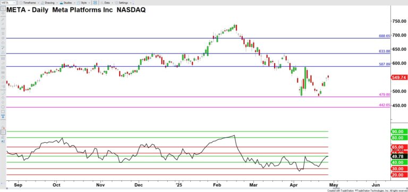Viewport: 408px width, 192px height.
Task: Open the Style menu
Action: point(83,3)
